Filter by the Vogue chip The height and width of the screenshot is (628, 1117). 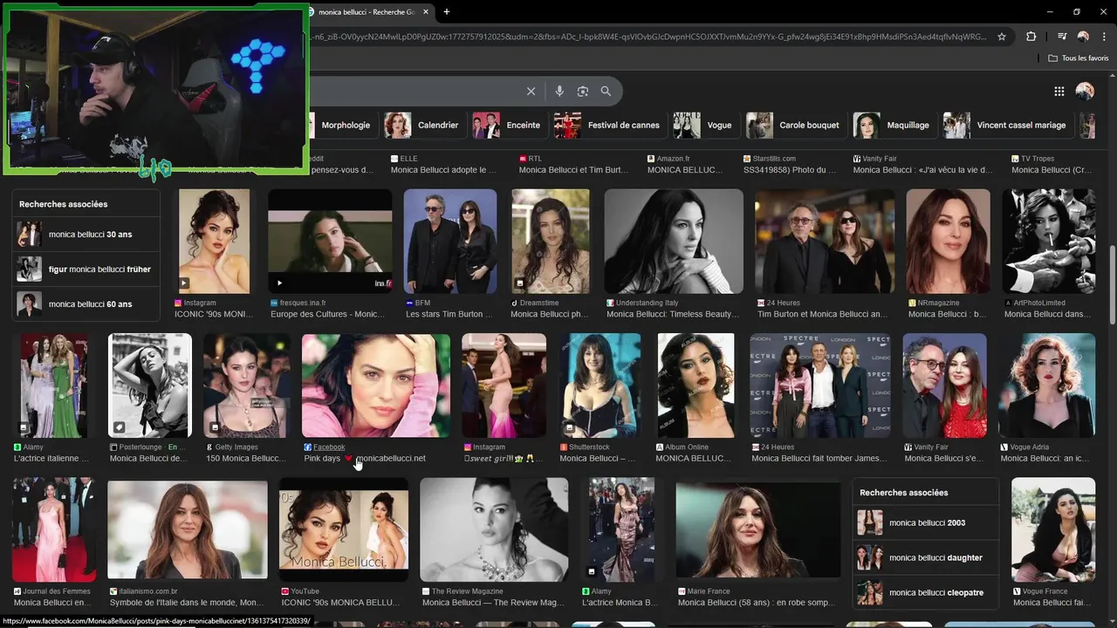coord(703,125)
